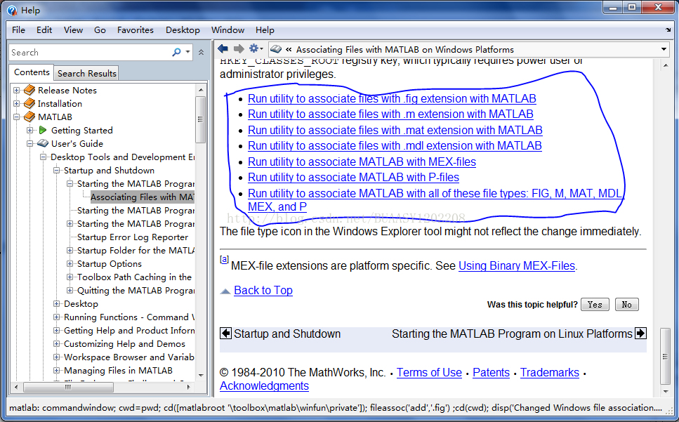Open the page title dropdown arrow
Image resolution: width=679 pixels, height=422 pixels.
pos(664,49)
